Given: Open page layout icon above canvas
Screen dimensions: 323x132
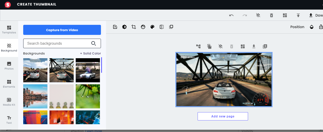Looking at the screenshot, I should [243, 46].
